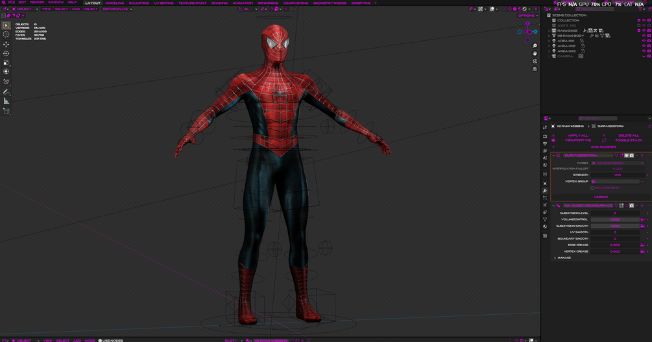This screenshot has width=652, height=342.
Task: Open the Render menu
Action: (x=37, y=3)
